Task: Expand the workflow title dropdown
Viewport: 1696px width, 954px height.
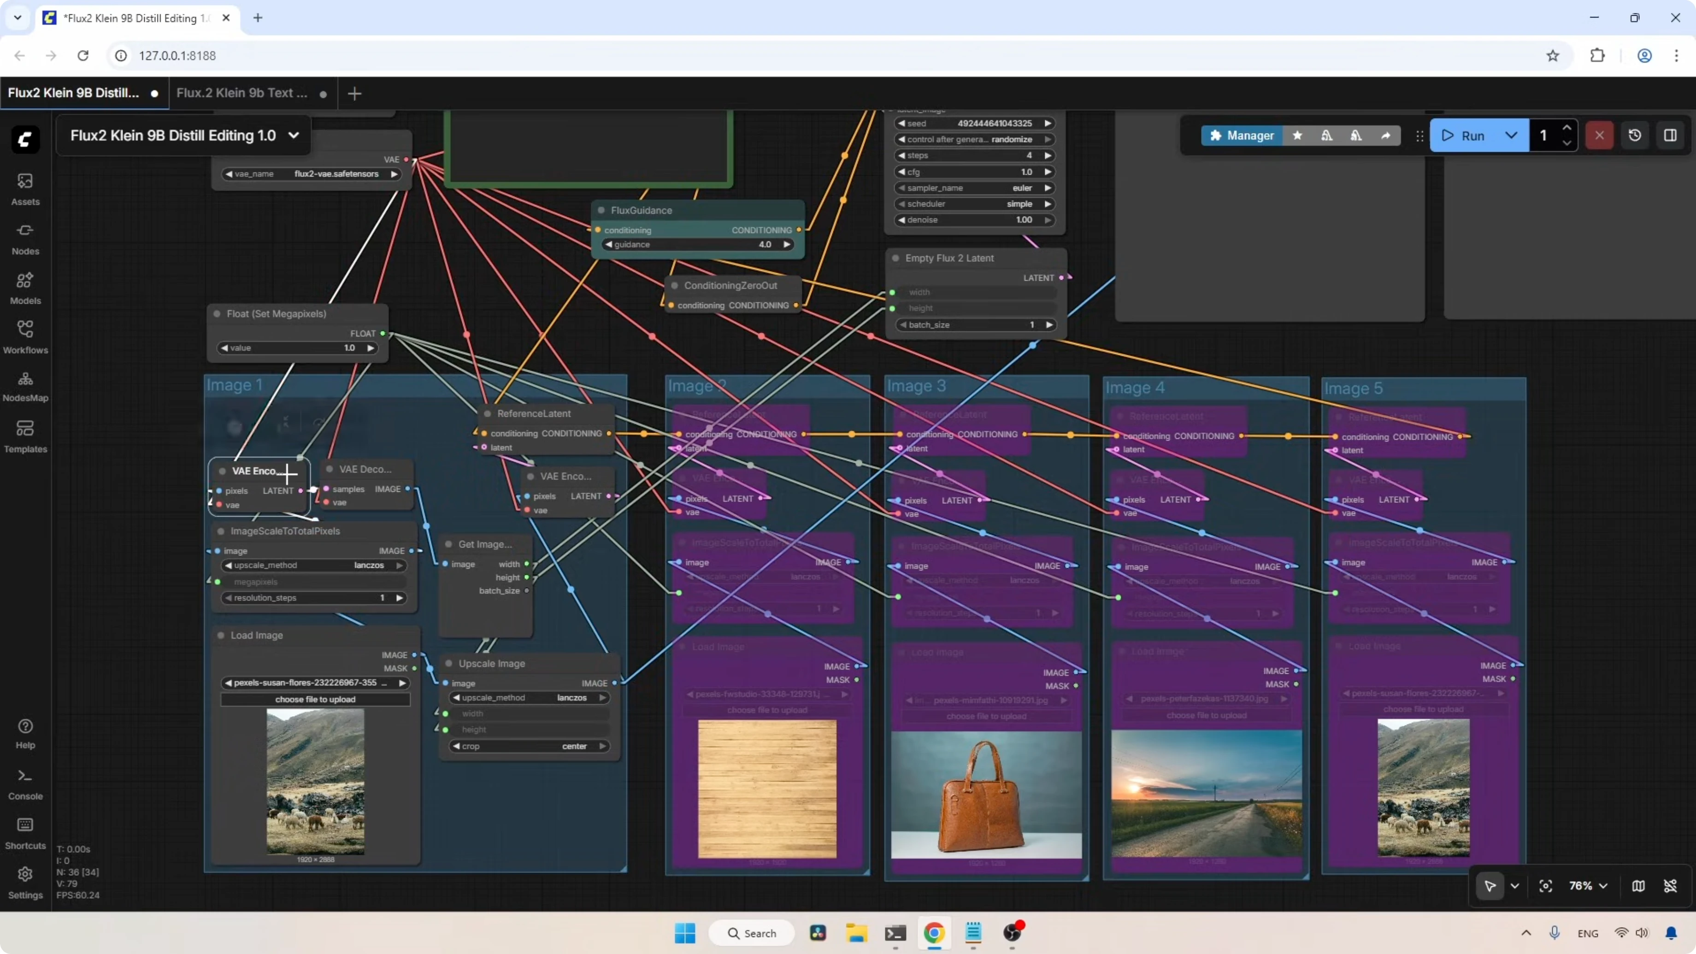Action: pos(294,135)
